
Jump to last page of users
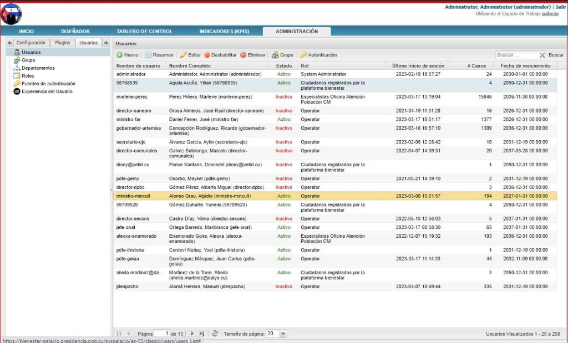[202, 334]
